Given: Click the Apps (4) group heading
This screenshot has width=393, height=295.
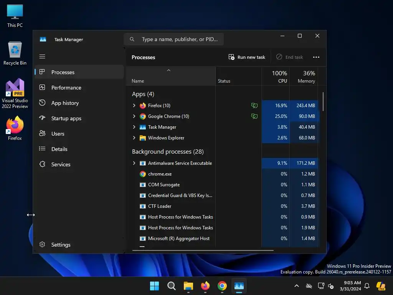Looking at the screenshot, I should pos(143,94).
